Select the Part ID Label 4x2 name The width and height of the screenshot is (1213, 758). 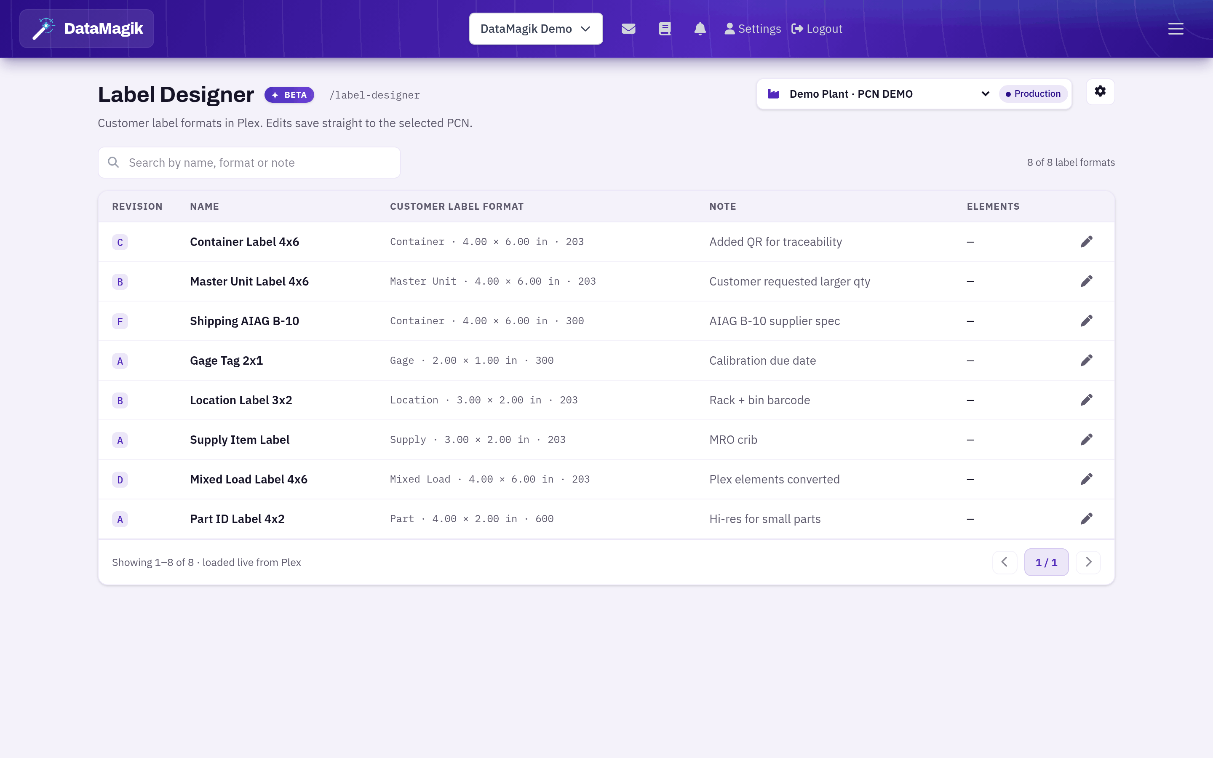(x=237, y=519)
